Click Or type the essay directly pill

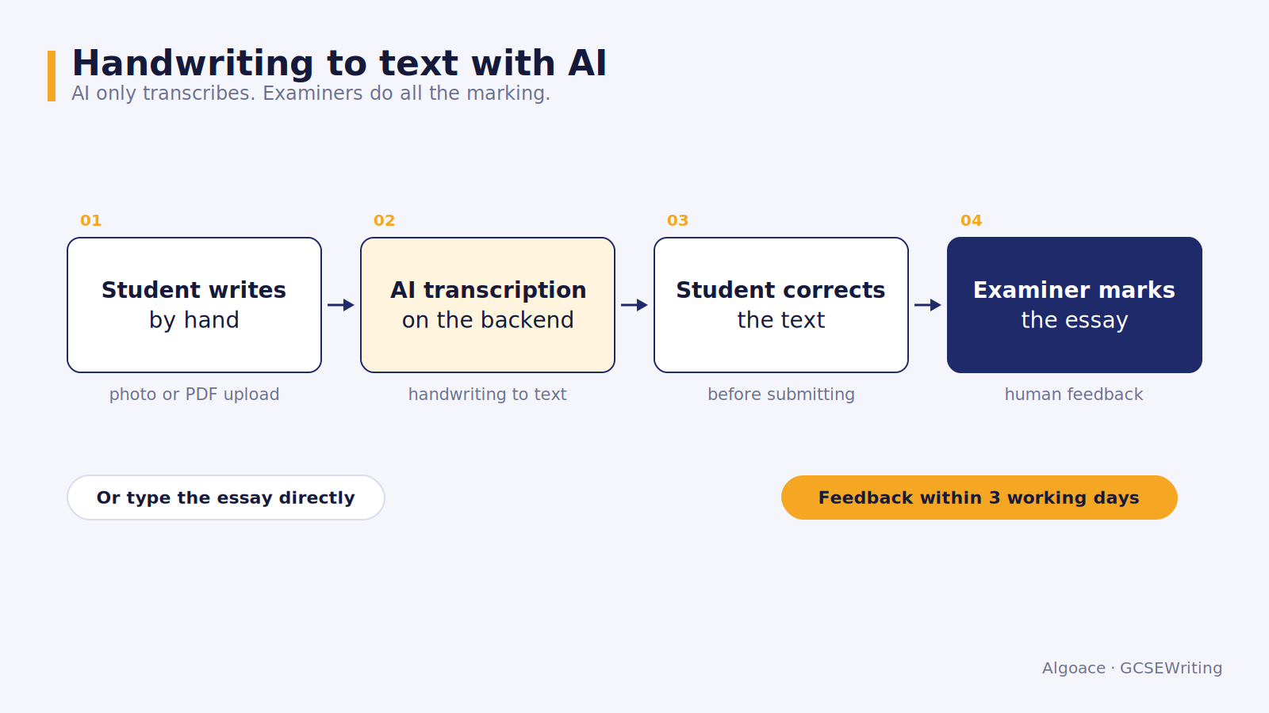pyautogui.click(x=226, y=498)
